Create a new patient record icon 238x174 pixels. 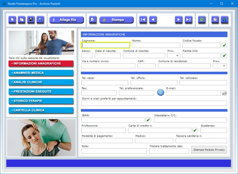[x=12, y=20]
